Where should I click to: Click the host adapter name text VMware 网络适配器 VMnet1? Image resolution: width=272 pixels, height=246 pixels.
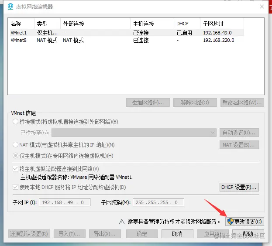tap(101, 177)
